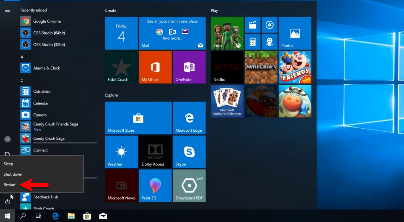Image resolution: width=404 pixels, height=222 pixels.
Task: Click the Play group header
Action: [x=214, y=10]
